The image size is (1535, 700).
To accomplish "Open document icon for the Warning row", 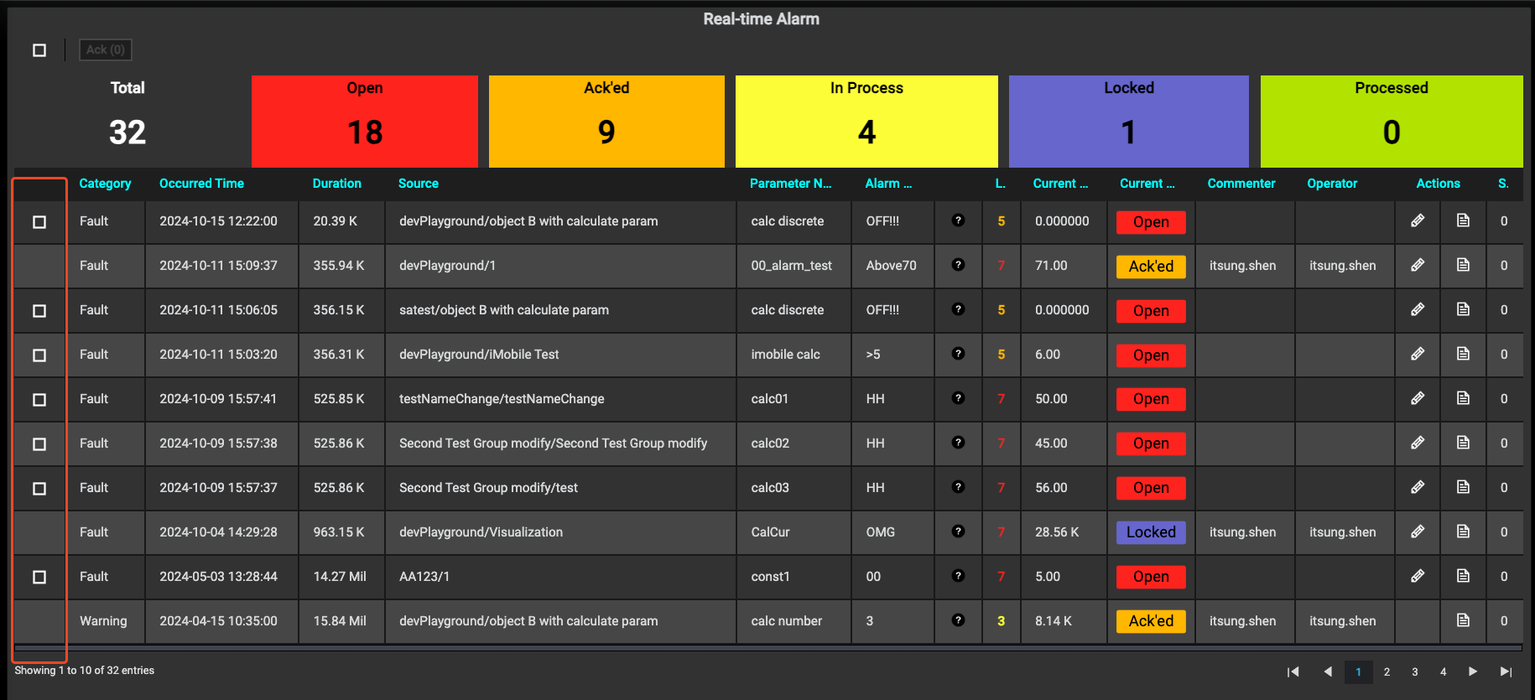I will (x=1463, y=620).
